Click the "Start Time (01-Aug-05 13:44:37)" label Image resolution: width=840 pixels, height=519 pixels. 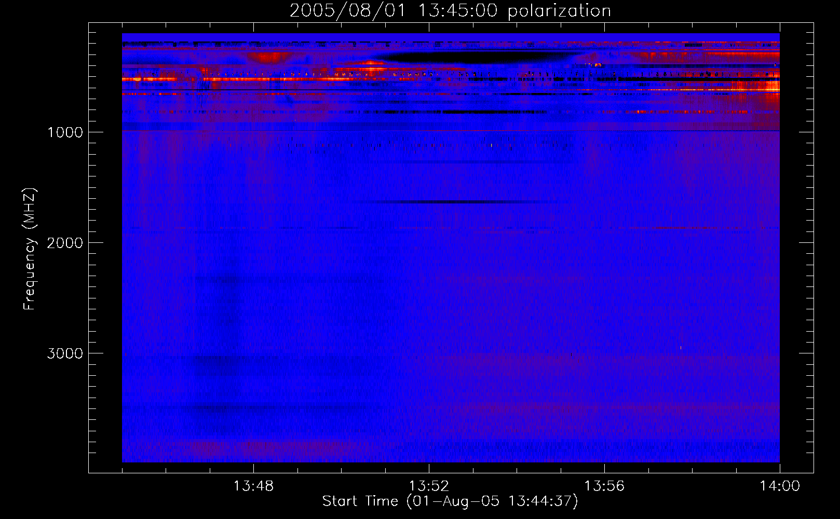[450, 501]
